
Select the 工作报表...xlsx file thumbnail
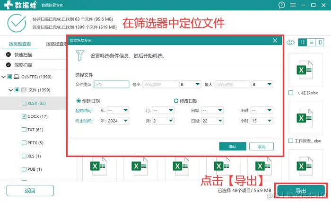coord(305,118)
